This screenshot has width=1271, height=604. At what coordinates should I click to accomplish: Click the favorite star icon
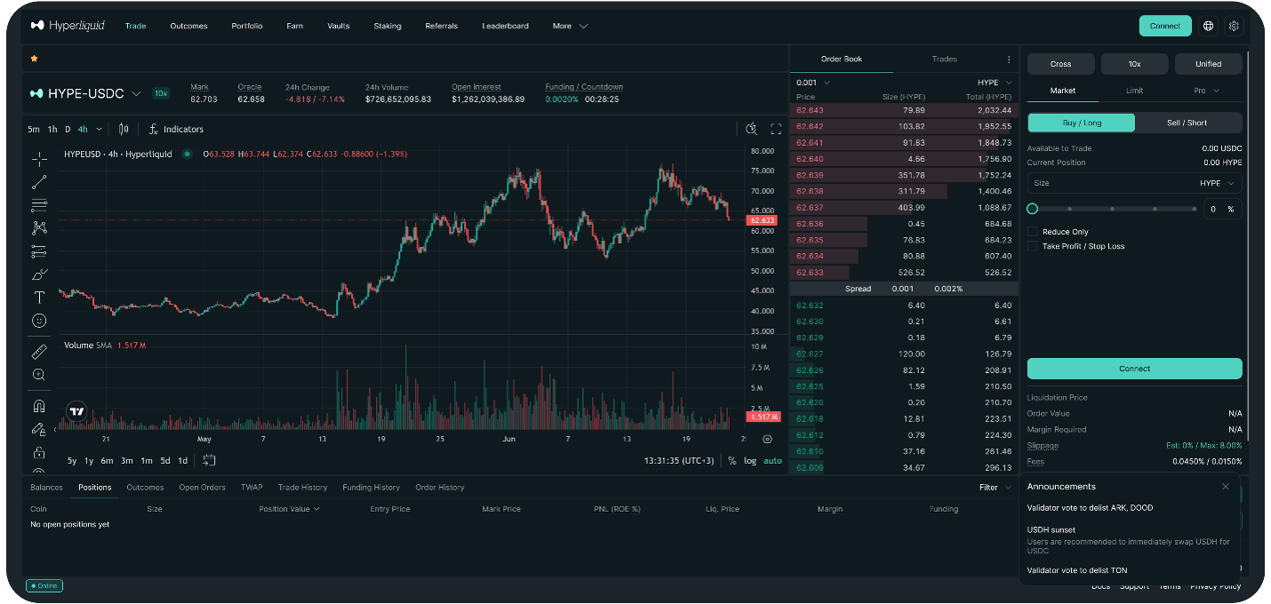click(x=35, y=59)
